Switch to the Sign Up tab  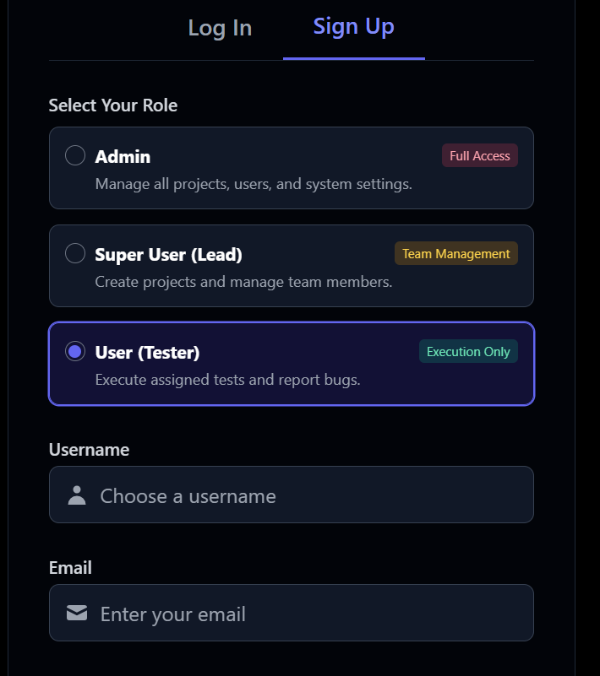[353, 28]
